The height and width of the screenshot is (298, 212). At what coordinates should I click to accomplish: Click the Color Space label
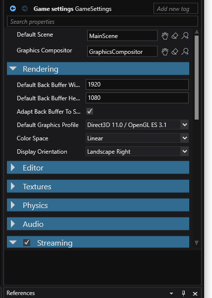32,138
